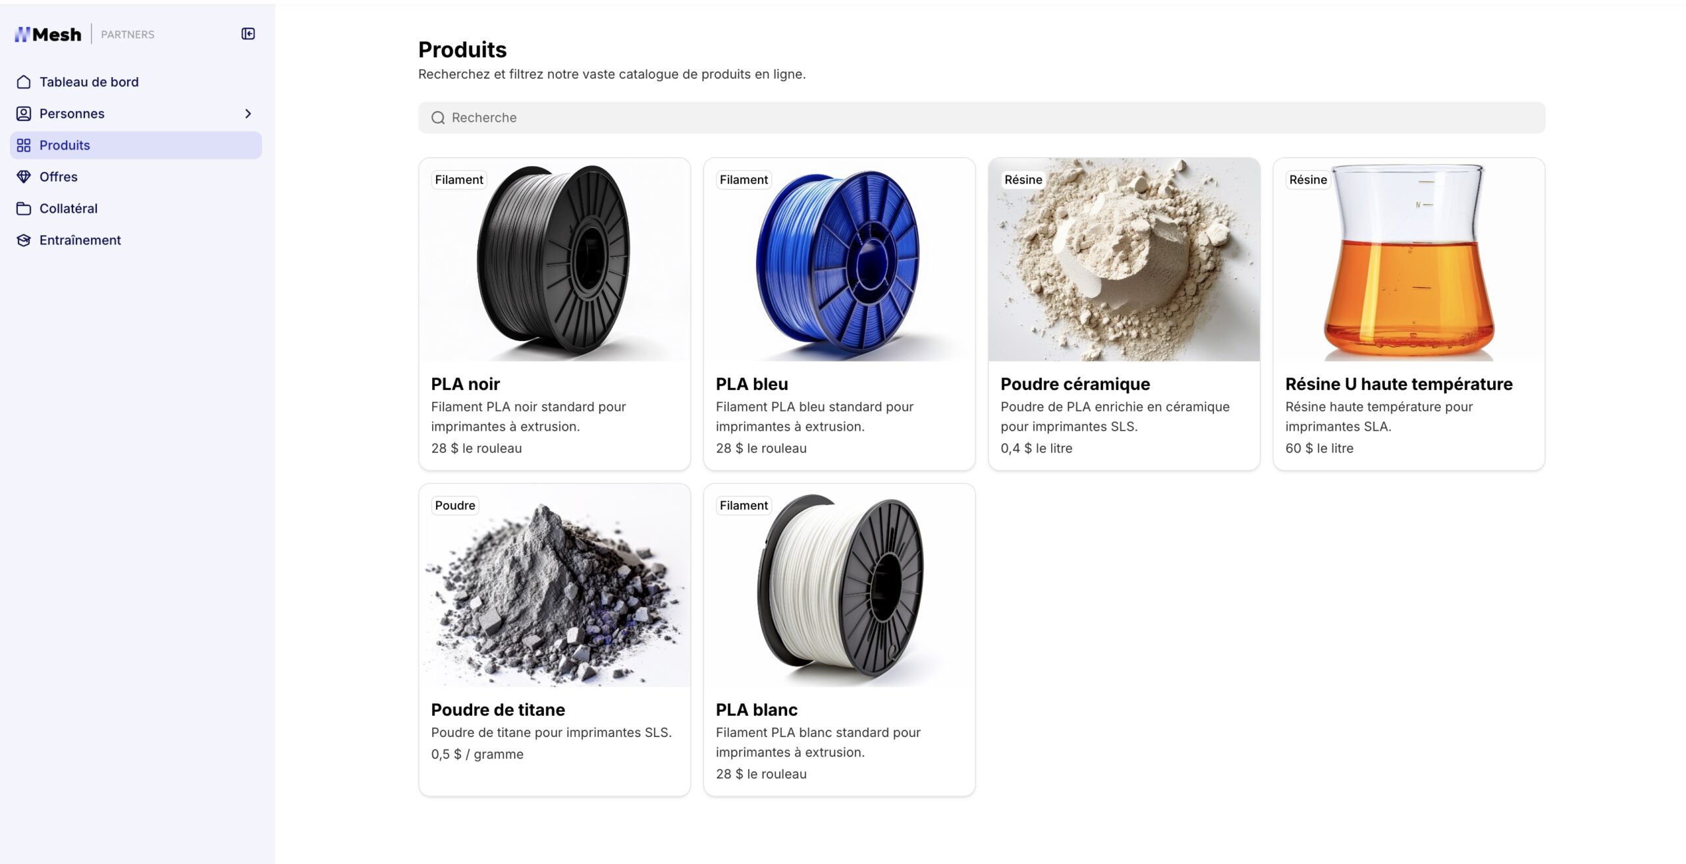The width and height of the screenshot is (1686, 864).
Task: Click the Entraînement graduation cap icon
Action: coord(24,240)
